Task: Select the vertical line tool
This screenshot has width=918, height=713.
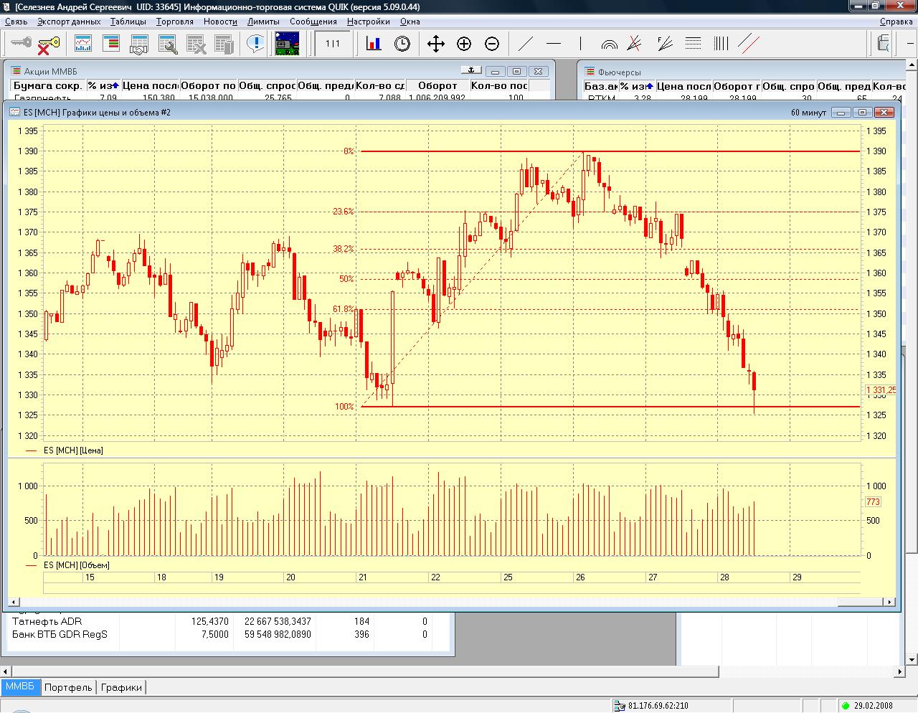Action: pyautogui.click(x=581, y=44)
